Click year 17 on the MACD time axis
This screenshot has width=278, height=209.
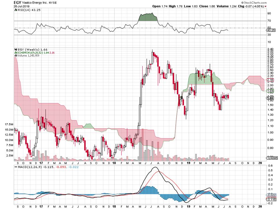click(x=41, y=206)
